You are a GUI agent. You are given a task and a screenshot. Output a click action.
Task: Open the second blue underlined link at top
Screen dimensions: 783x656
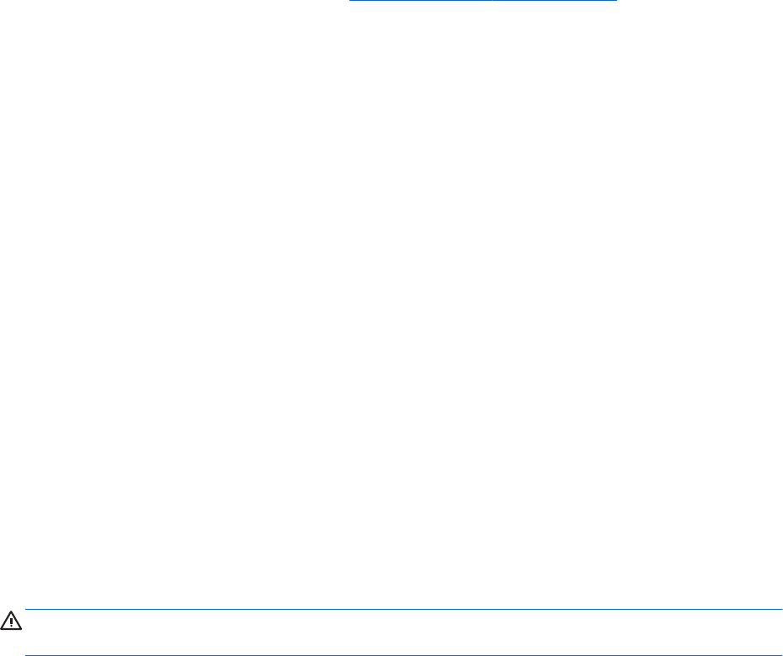pyautogui.click(x=556, y=1)
